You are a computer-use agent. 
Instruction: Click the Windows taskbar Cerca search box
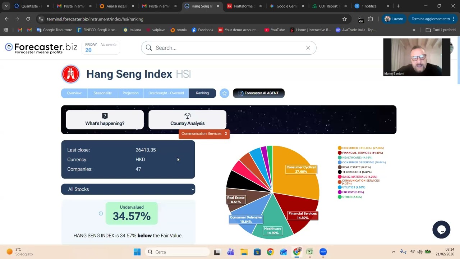click(x=177, y=252)
